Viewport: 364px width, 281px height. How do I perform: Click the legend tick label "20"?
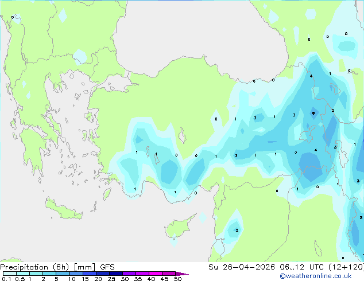click(98, 279)
